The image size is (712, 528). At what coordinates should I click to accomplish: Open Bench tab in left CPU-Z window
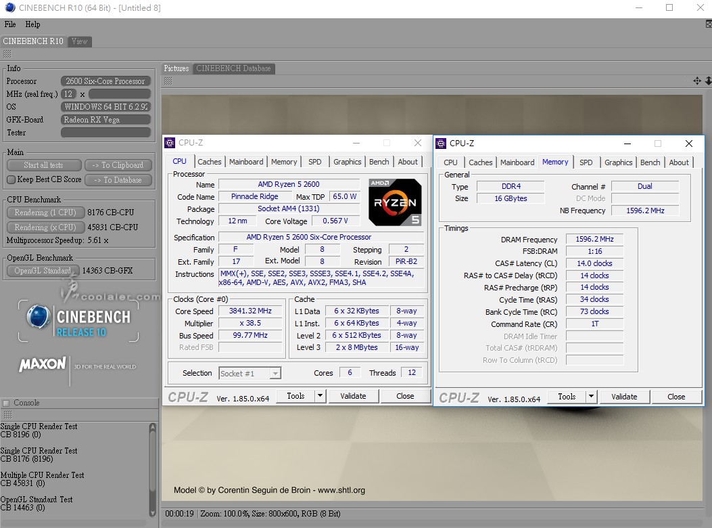pyautogui.click(x=379, y=162)
